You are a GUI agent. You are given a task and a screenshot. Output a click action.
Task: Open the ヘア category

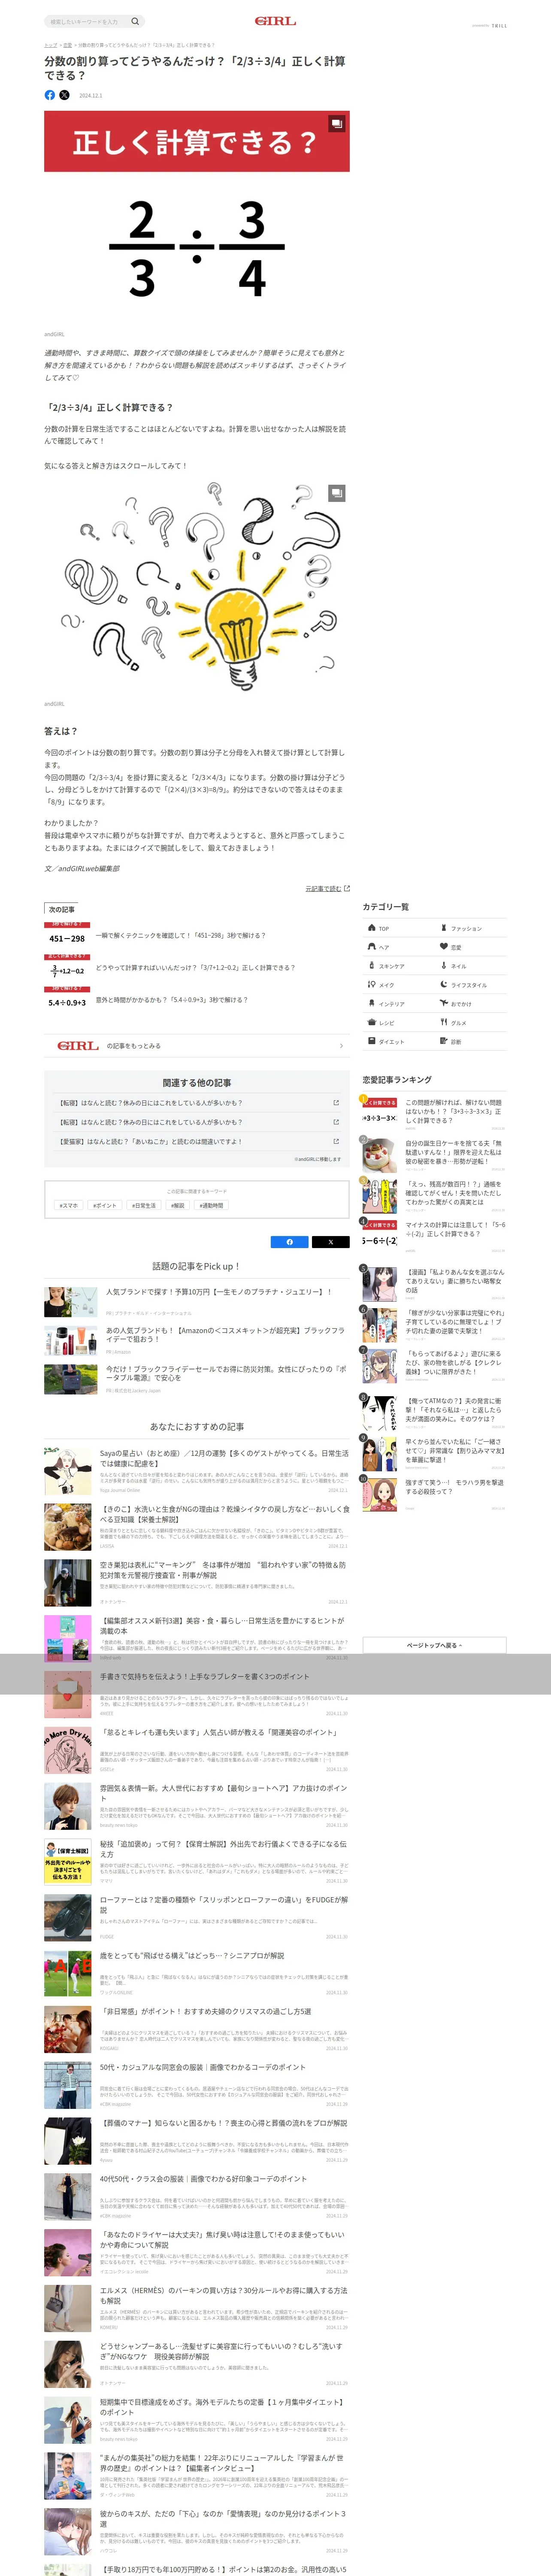click(398, 947)
